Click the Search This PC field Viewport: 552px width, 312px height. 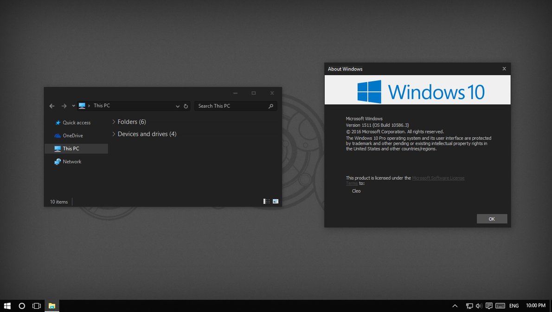(x=236, y=106)
